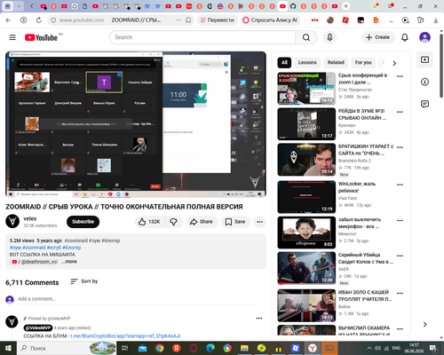Open more actions under the video

[x=259, y=222]
